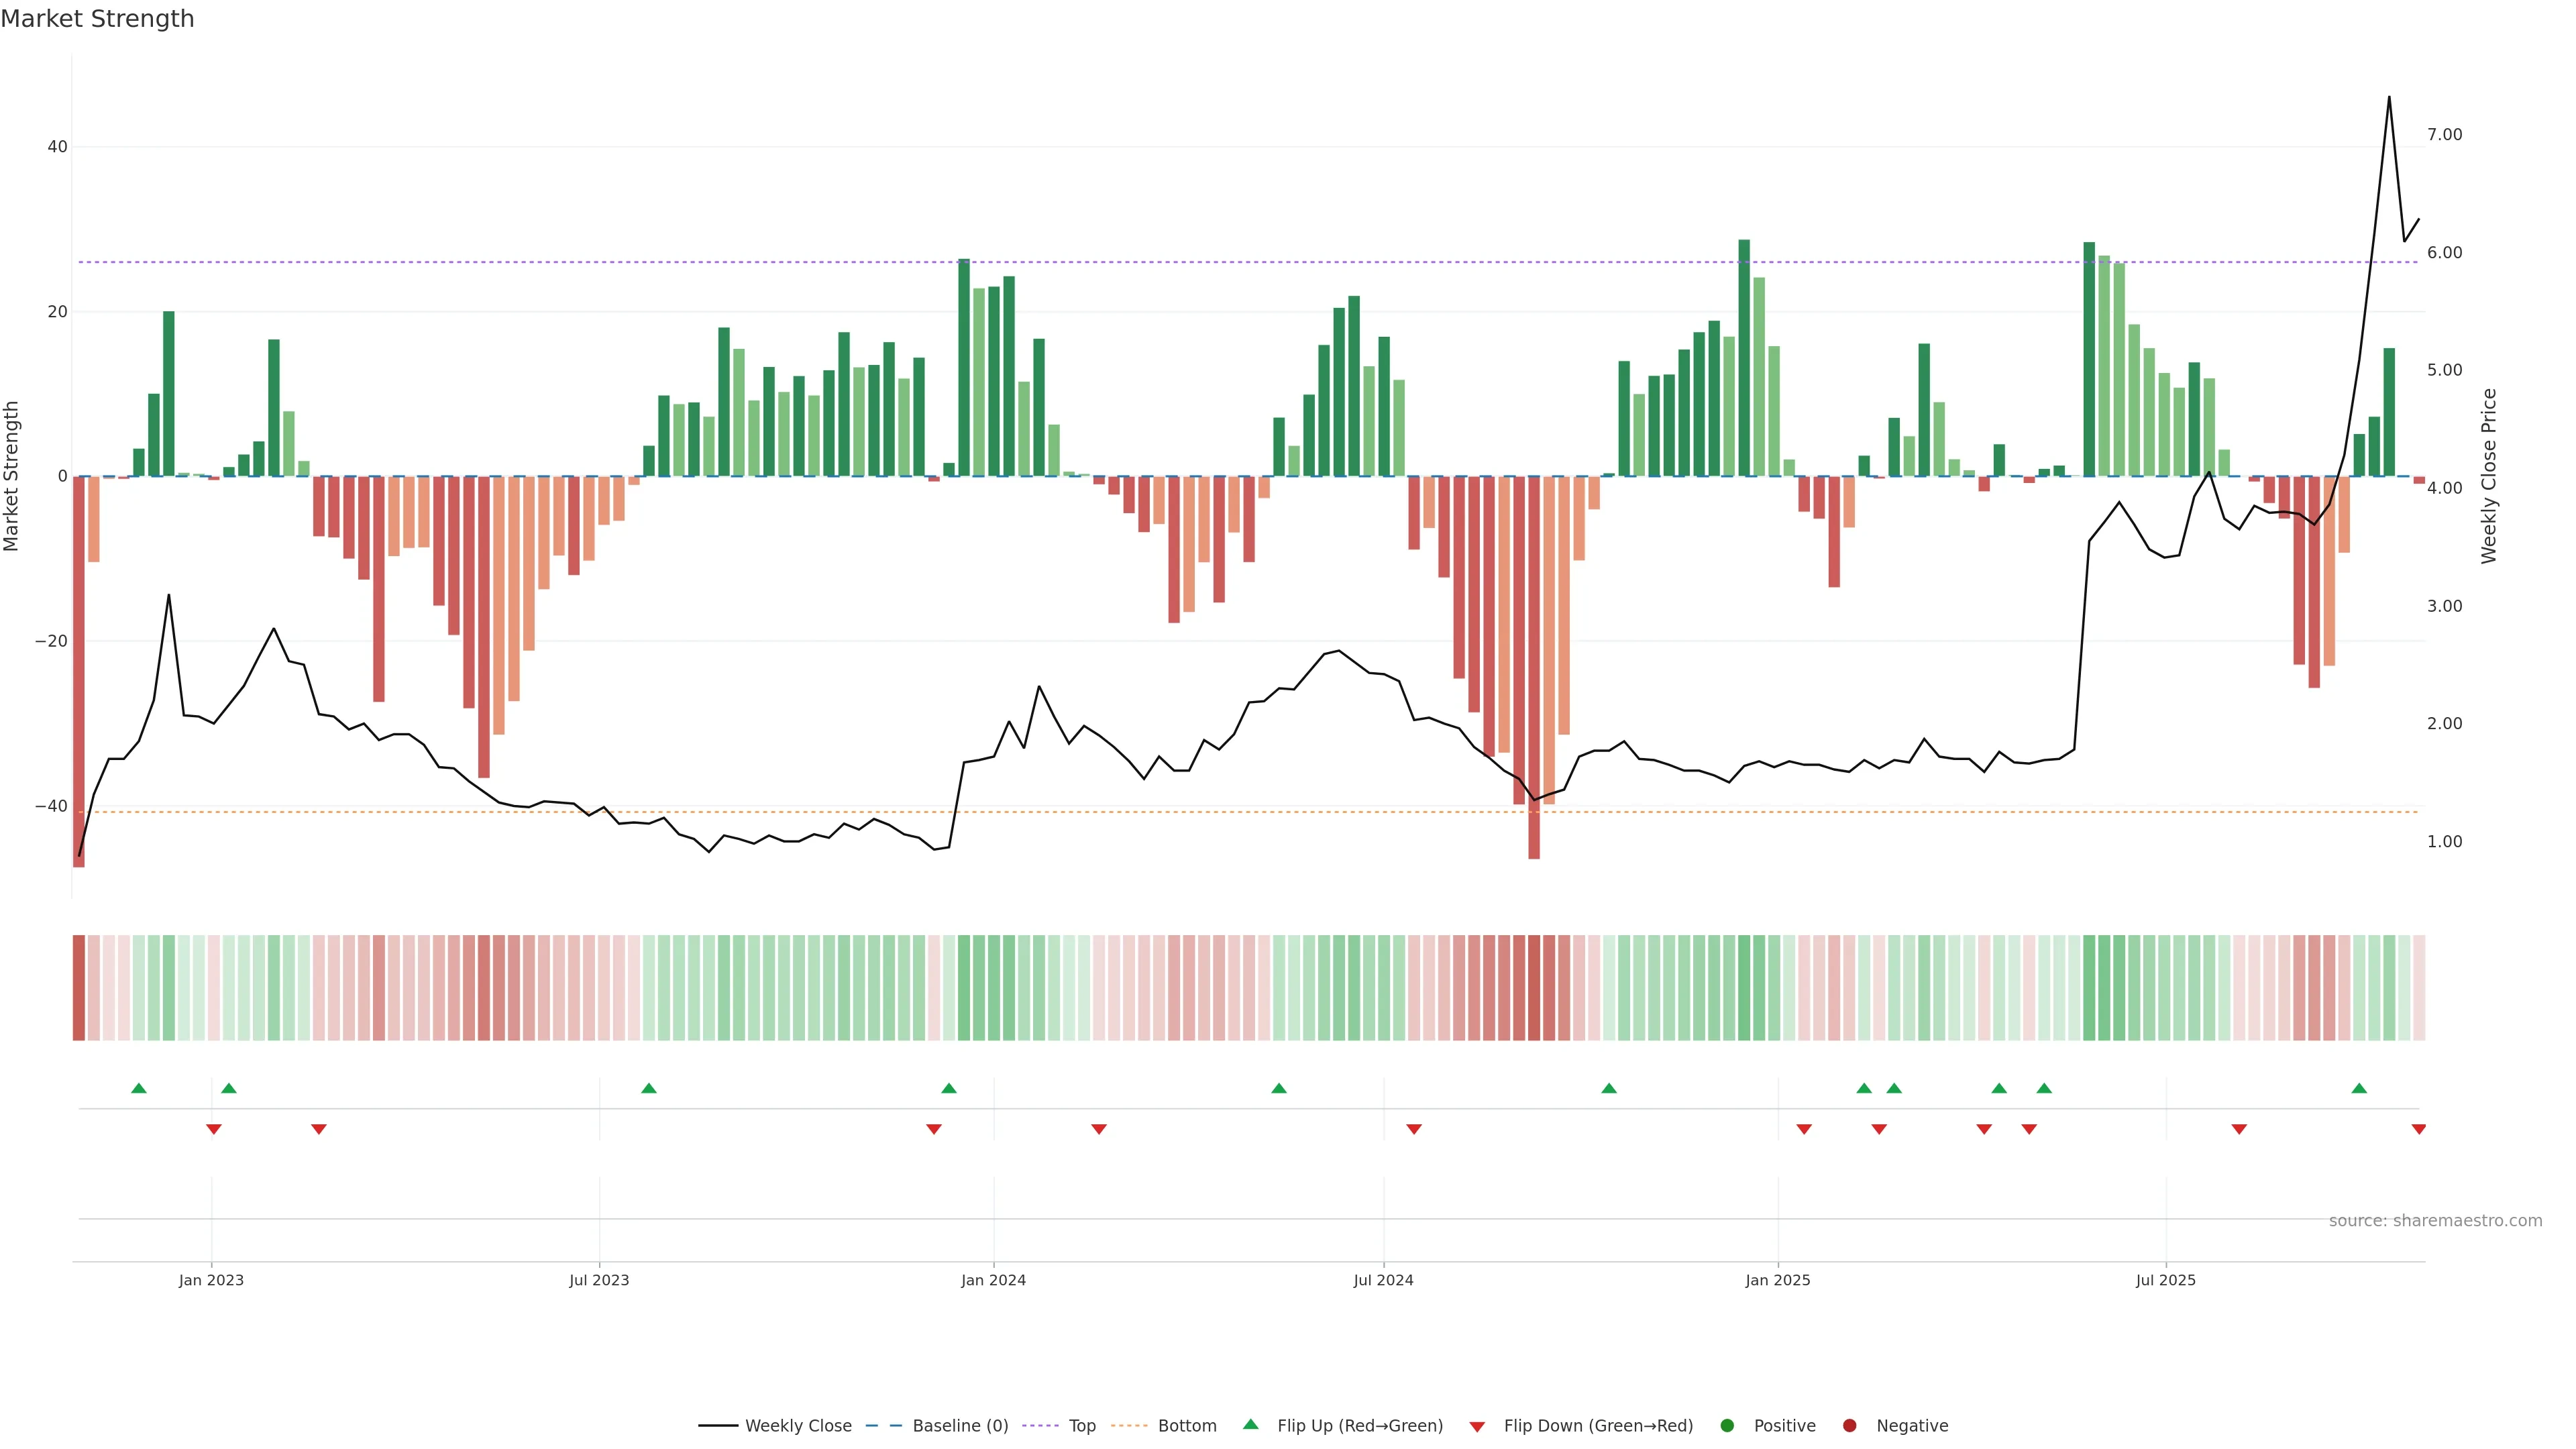Viewport: 2576px width, 1449px height.
Task: Click the flip-up triangle just after Jul 2023
Action: 649,1088
